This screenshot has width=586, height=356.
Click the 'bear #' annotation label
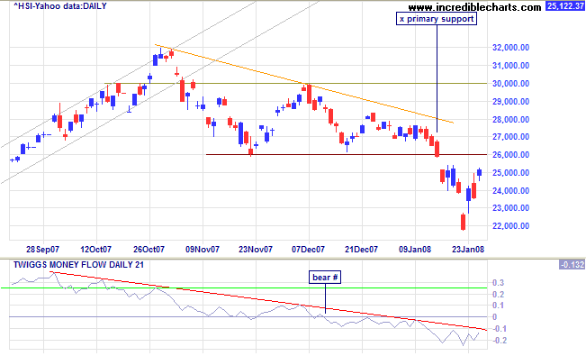coord(325,278)
